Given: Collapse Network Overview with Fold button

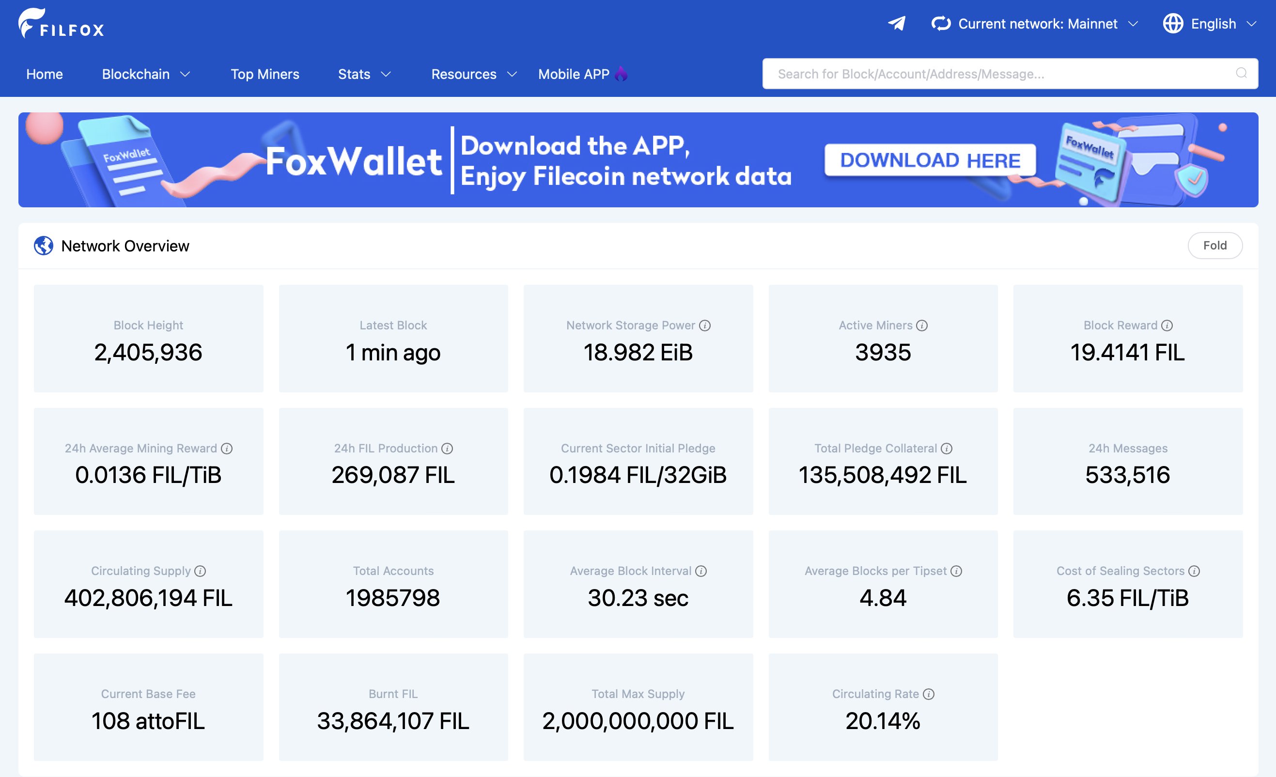Looking at the screenshot, I should click(x=1214, y=246).
